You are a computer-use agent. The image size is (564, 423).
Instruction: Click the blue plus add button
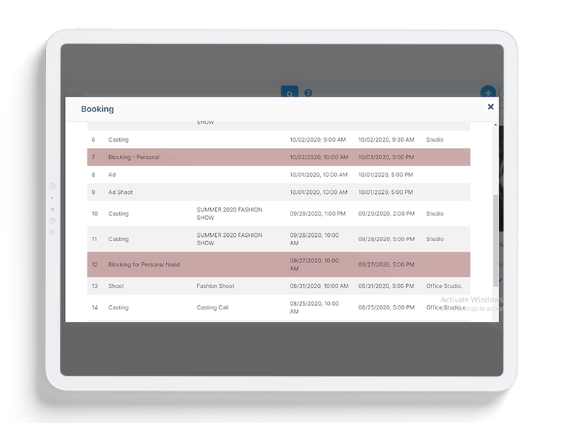tap(487, 92)
